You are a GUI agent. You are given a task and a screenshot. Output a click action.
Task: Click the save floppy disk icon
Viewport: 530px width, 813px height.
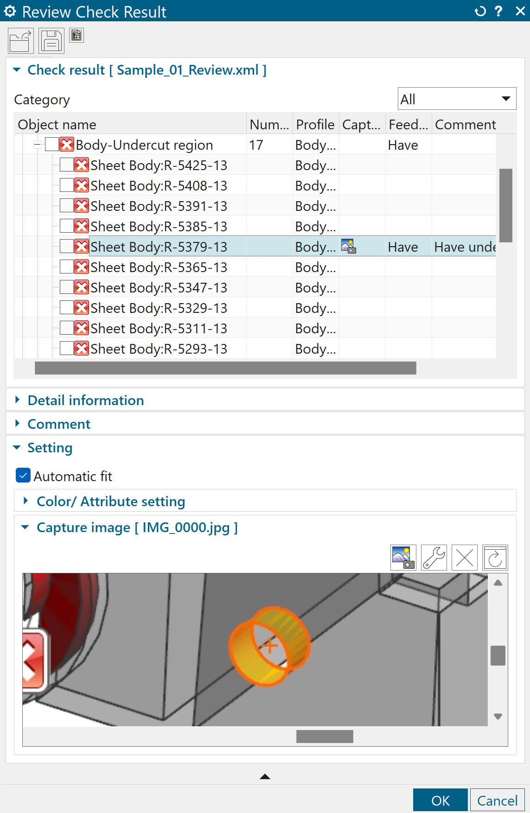click(51, 41)
